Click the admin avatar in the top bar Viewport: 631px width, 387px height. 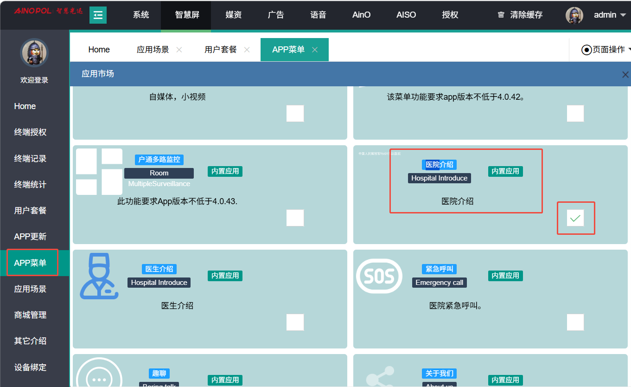[574, 15]
